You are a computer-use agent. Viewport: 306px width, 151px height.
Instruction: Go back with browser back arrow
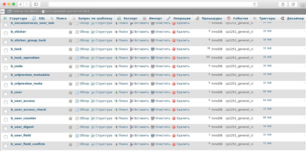[21, 4]
